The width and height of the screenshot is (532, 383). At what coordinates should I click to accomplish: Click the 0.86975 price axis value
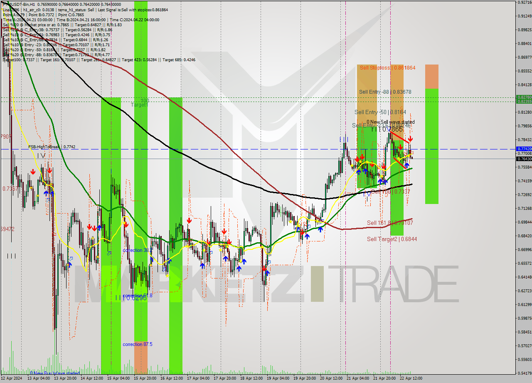coord(525,57)
